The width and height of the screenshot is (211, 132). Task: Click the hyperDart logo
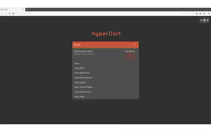[106, 34]
